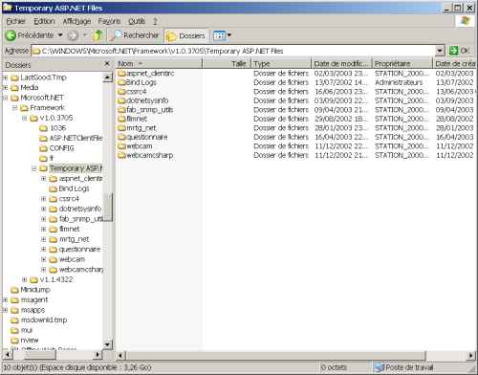The image size is (478, 375).
Task: Sort by the Nom column header
Action: (x=159, y=64)
